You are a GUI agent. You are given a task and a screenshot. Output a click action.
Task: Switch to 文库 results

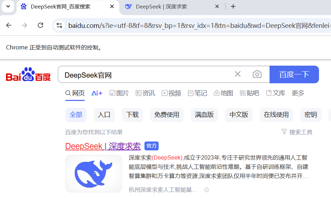[276, 93]
